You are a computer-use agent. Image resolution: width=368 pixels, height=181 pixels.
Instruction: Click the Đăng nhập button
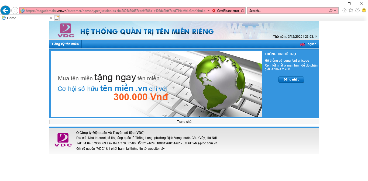tap(291, 79)
